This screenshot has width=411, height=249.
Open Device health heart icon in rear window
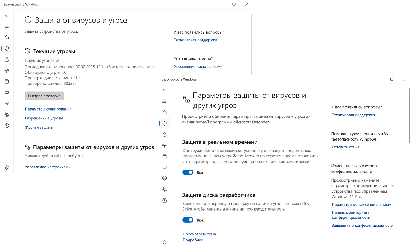pos(7,104)
